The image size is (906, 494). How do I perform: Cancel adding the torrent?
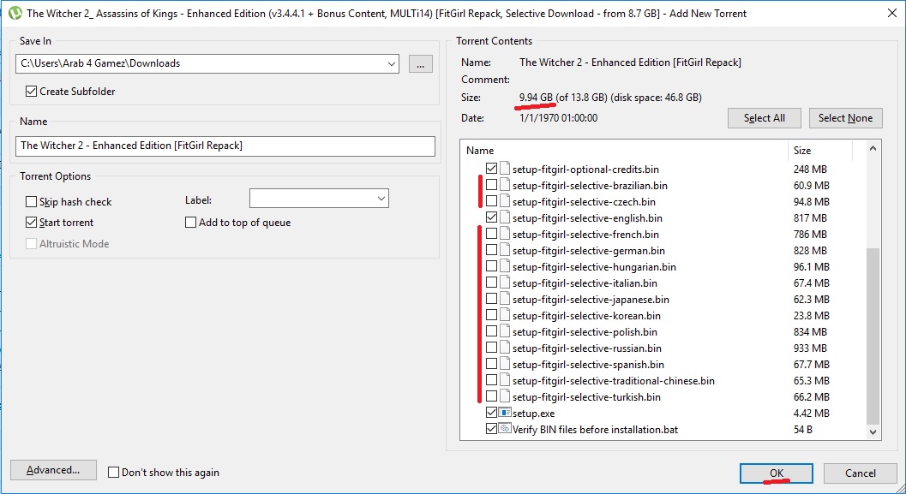pyautogui.click(x=861, y=473)
